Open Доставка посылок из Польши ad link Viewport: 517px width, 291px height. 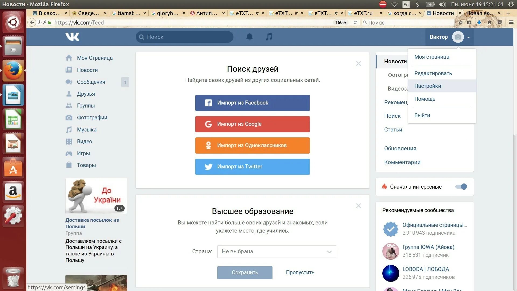pos(92,223)
